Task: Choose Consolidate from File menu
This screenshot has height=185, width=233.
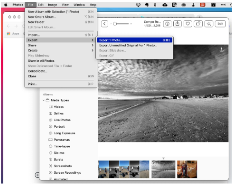Action: click(61, 71)
